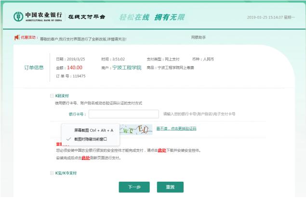This screenshot has width=306, height=200.
Task: Expand the K宝/K令支付 section
Action: pos(52,172)
